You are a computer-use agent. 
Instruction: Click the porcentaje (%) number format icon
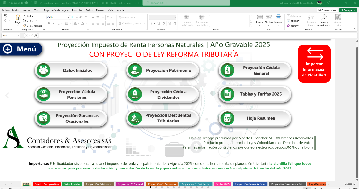(x=159, y=23)
